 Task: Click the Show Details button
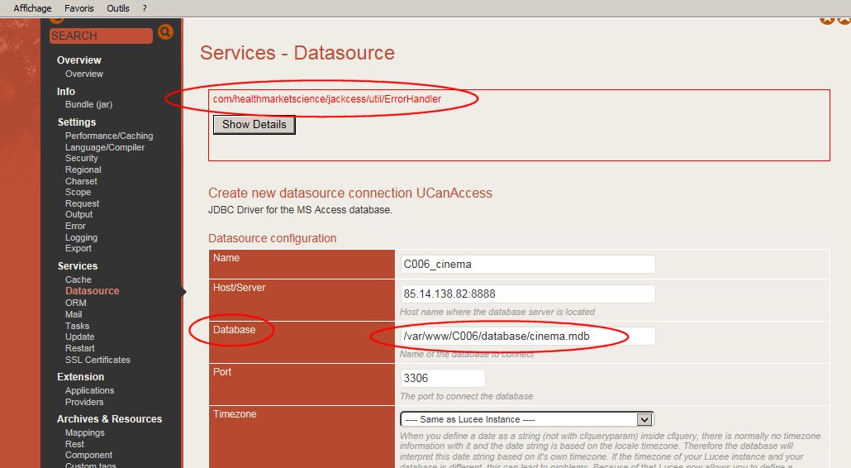pyautogui.click(x=254, y=124)
